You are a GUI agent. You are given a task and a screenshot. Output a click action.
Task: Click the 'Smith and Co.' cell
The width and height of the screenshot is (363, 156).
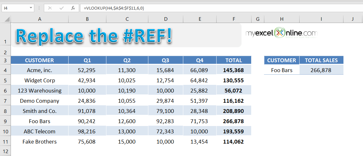(40, 111)
